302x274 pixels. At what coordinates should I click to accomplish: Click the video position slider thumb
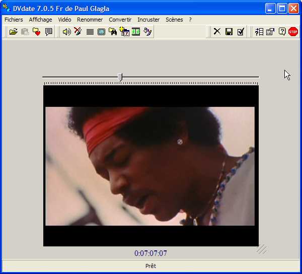[x=120, y=77]
